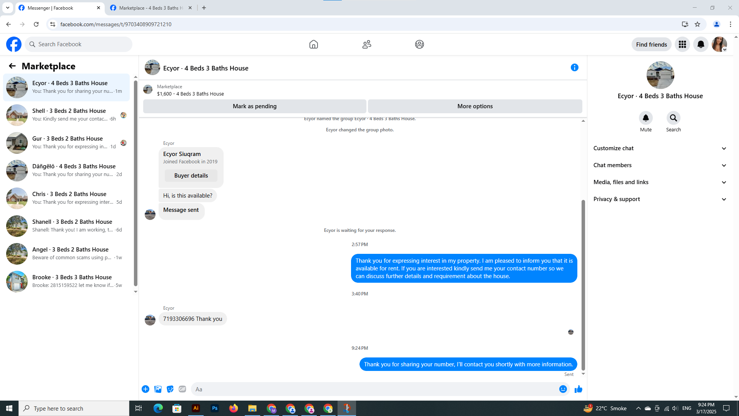Bookmark this page with the star icon
This screenshot has width=739, height=416.
697,24
